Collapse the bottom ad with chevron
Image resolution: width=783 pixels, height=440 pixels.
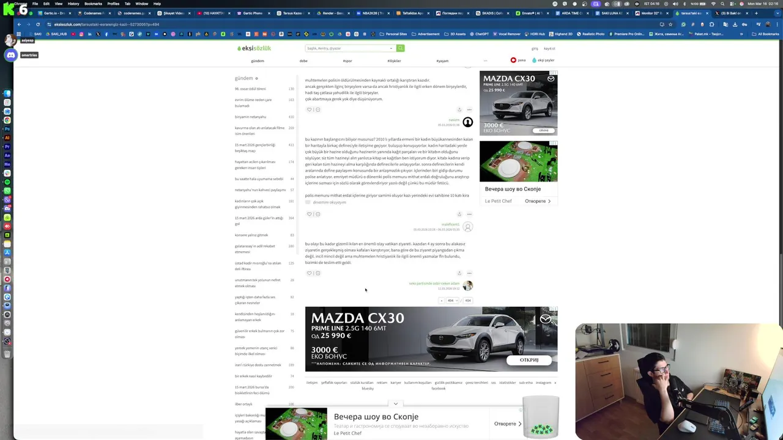396,403
